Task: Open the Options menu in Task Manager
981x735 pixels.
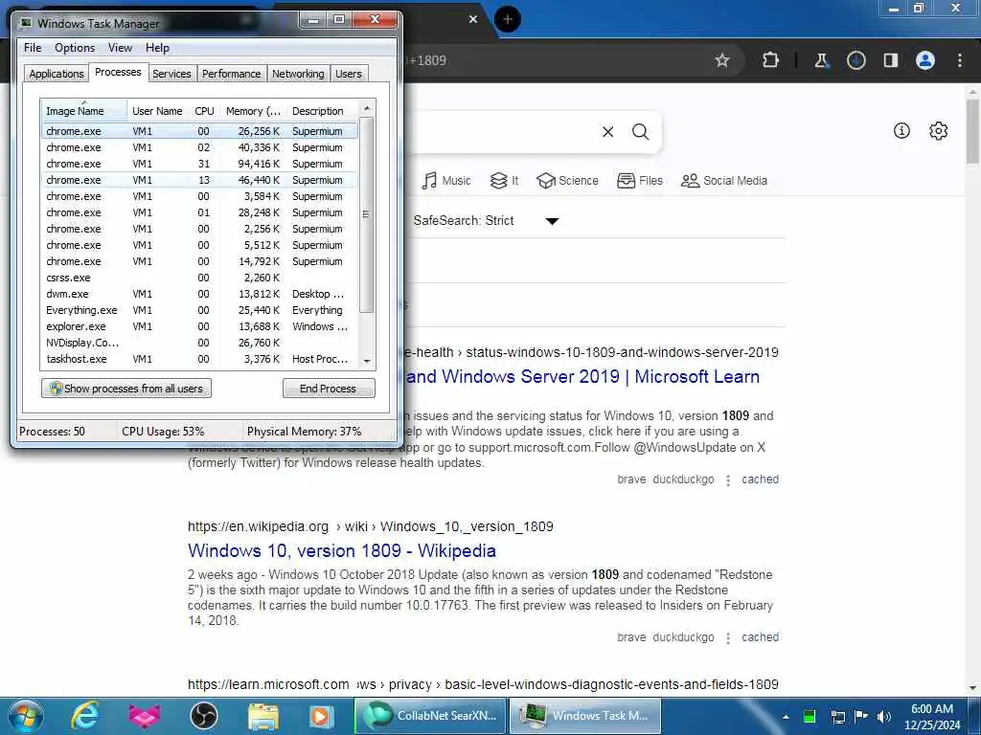Action: (75, 48)
